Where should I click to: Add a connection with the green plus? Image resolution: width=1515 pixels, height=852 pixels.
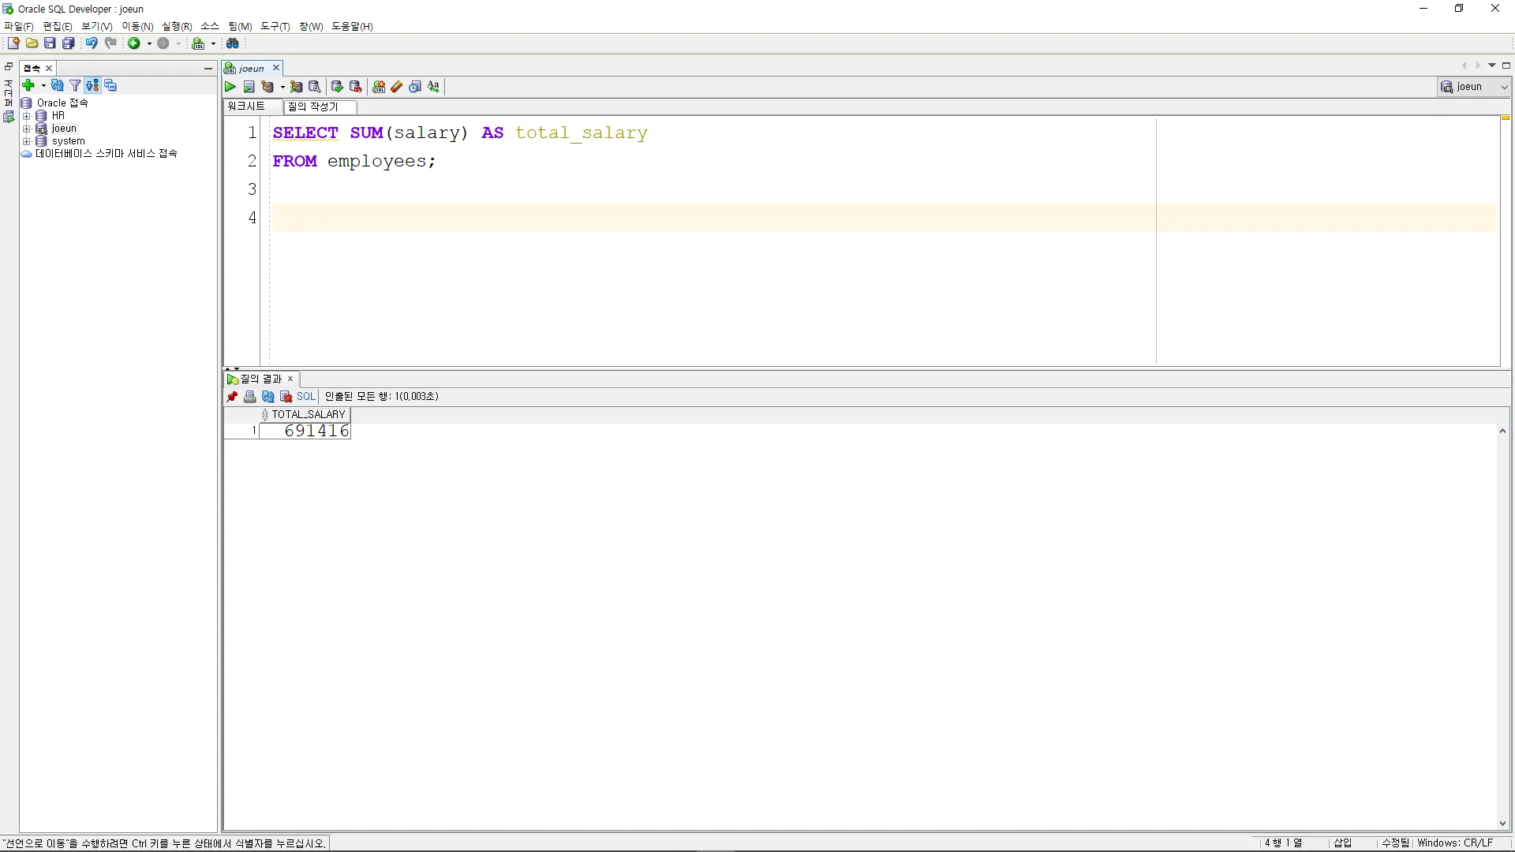click(28, 85)
